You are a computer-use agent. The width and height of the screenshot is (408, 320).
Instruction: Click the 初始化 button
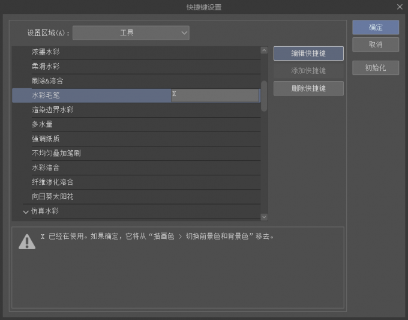click(376, 68)
